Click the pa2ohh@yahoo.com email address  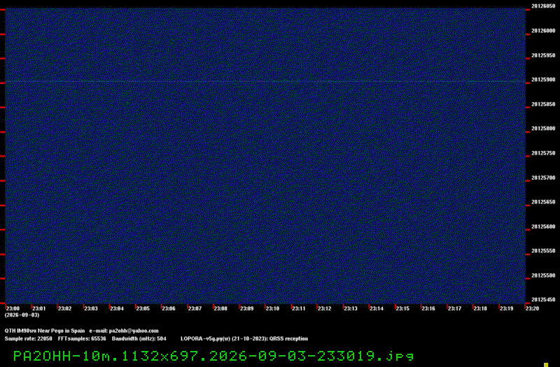(x=134, y=331)
